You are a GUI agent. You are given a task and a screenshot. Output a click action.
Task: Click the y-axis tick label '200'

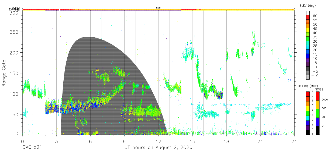tap(14, 53)
